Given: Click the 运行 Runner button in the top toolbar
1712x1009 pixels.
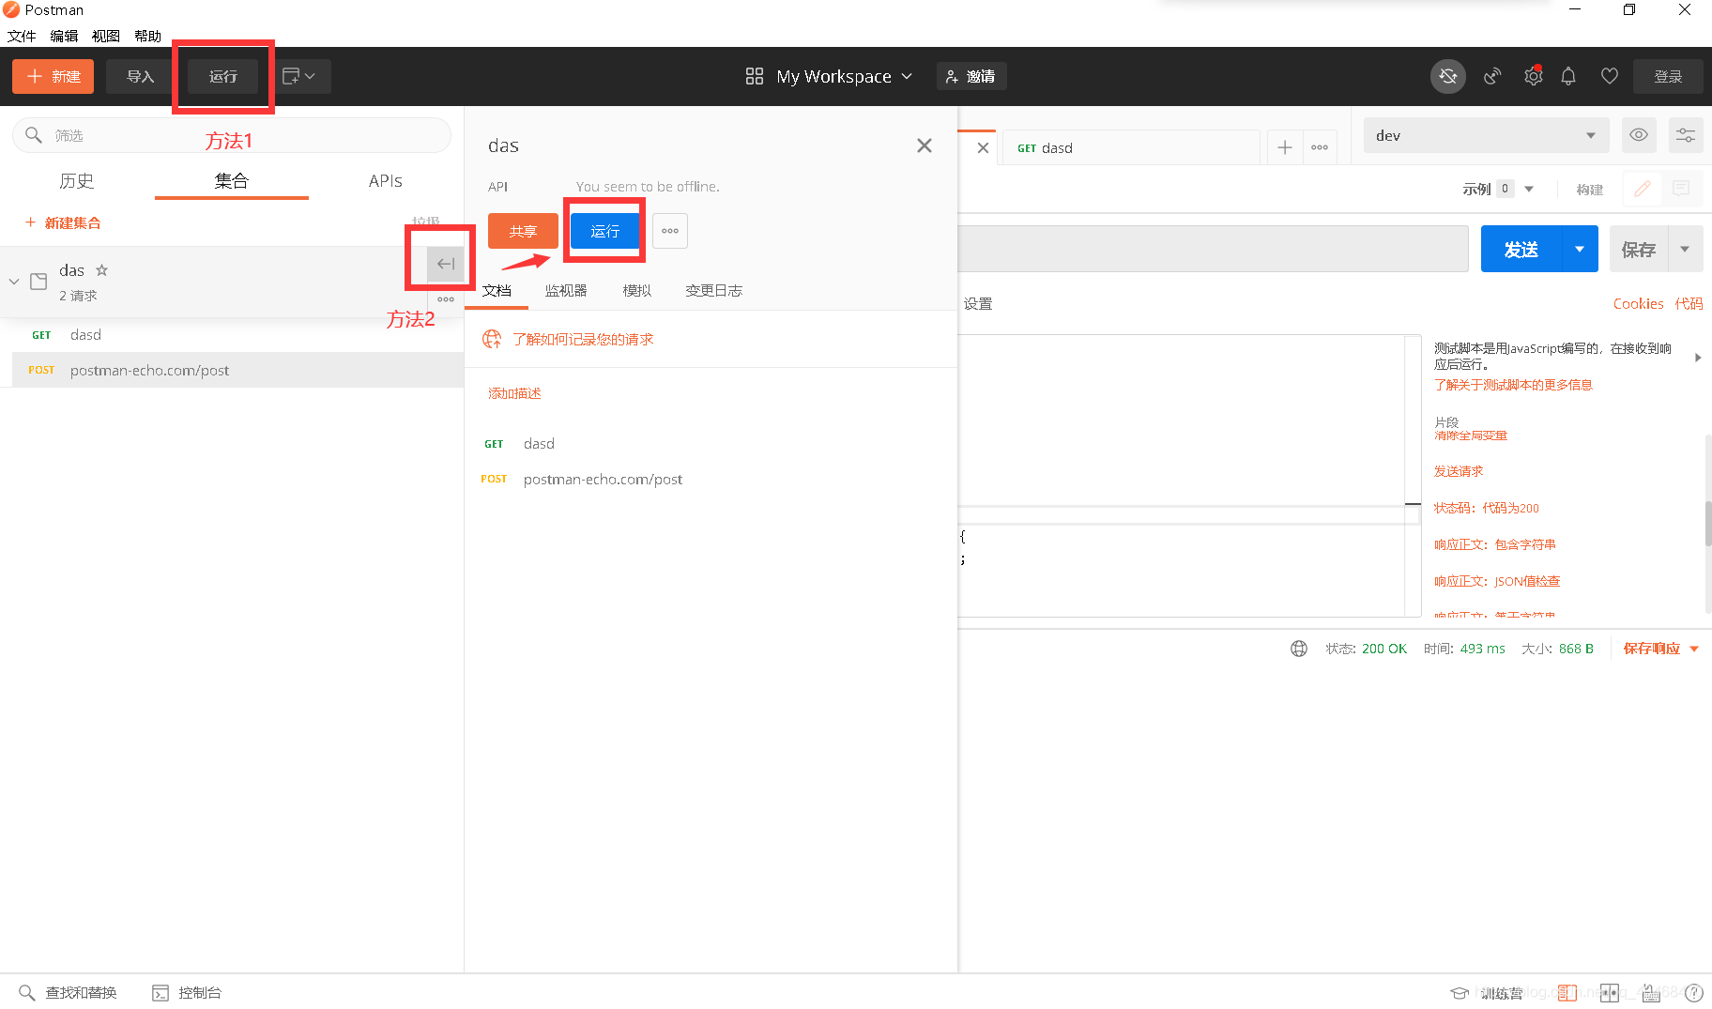Looking at the screenshot, I should pyautogui.click(x=222, y=76).
